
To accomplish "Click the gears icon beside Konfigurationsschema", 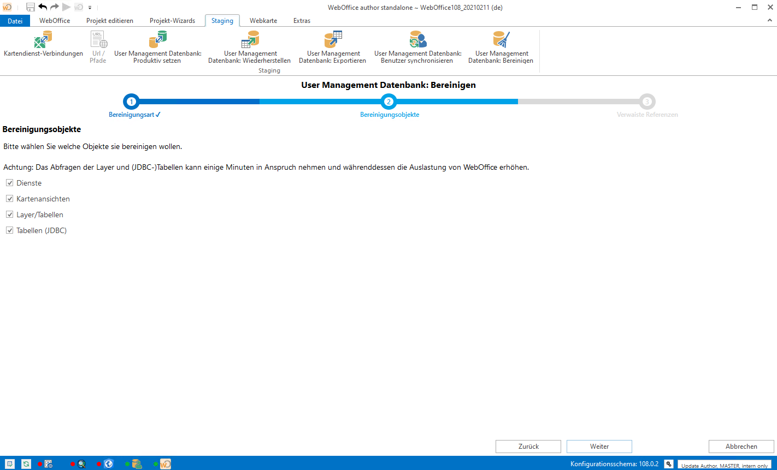I will [669, 464].
